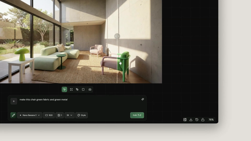Screen dimensions: 251x141
Task: Toggle the canvas lock icon
Action: [203, 119]
